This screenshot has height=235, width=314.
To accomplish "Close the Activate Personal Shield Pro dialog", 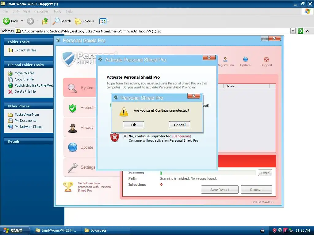I will (209, 58).
